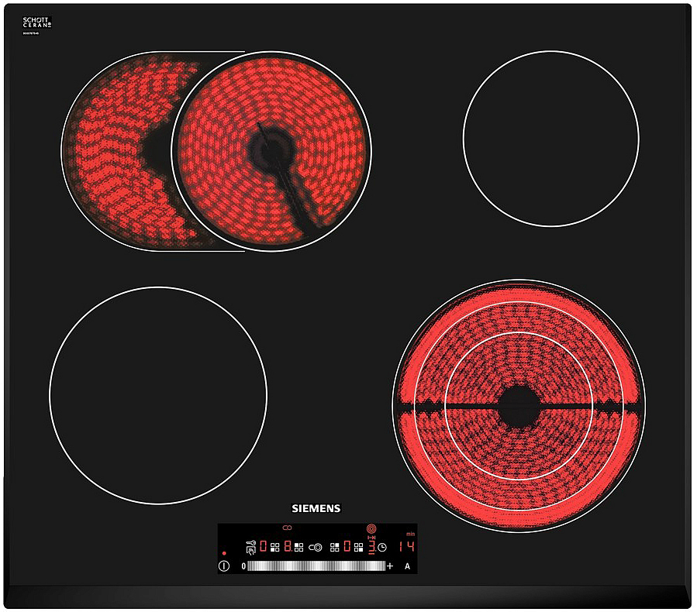Image resolution: width=697 pixels, height=612 pixels.
Task: Select zone grid icon left of 3 display
Action: click(359, 547)
